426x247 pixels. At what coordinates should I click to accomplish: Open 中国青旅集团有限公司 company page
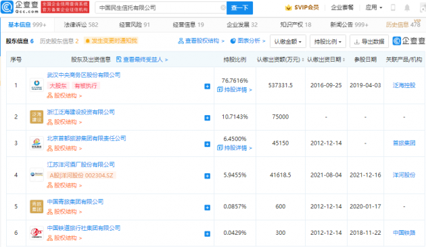point(75,202)
